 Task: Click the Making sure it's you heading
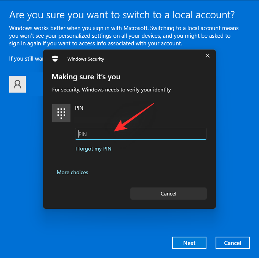pyautogui.click(x=86, y=77)
